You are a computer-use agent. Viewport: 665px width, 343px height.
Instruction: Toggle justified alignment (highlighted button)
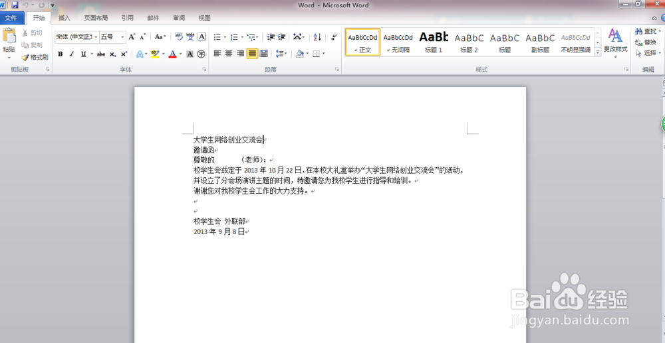[252, 54]
